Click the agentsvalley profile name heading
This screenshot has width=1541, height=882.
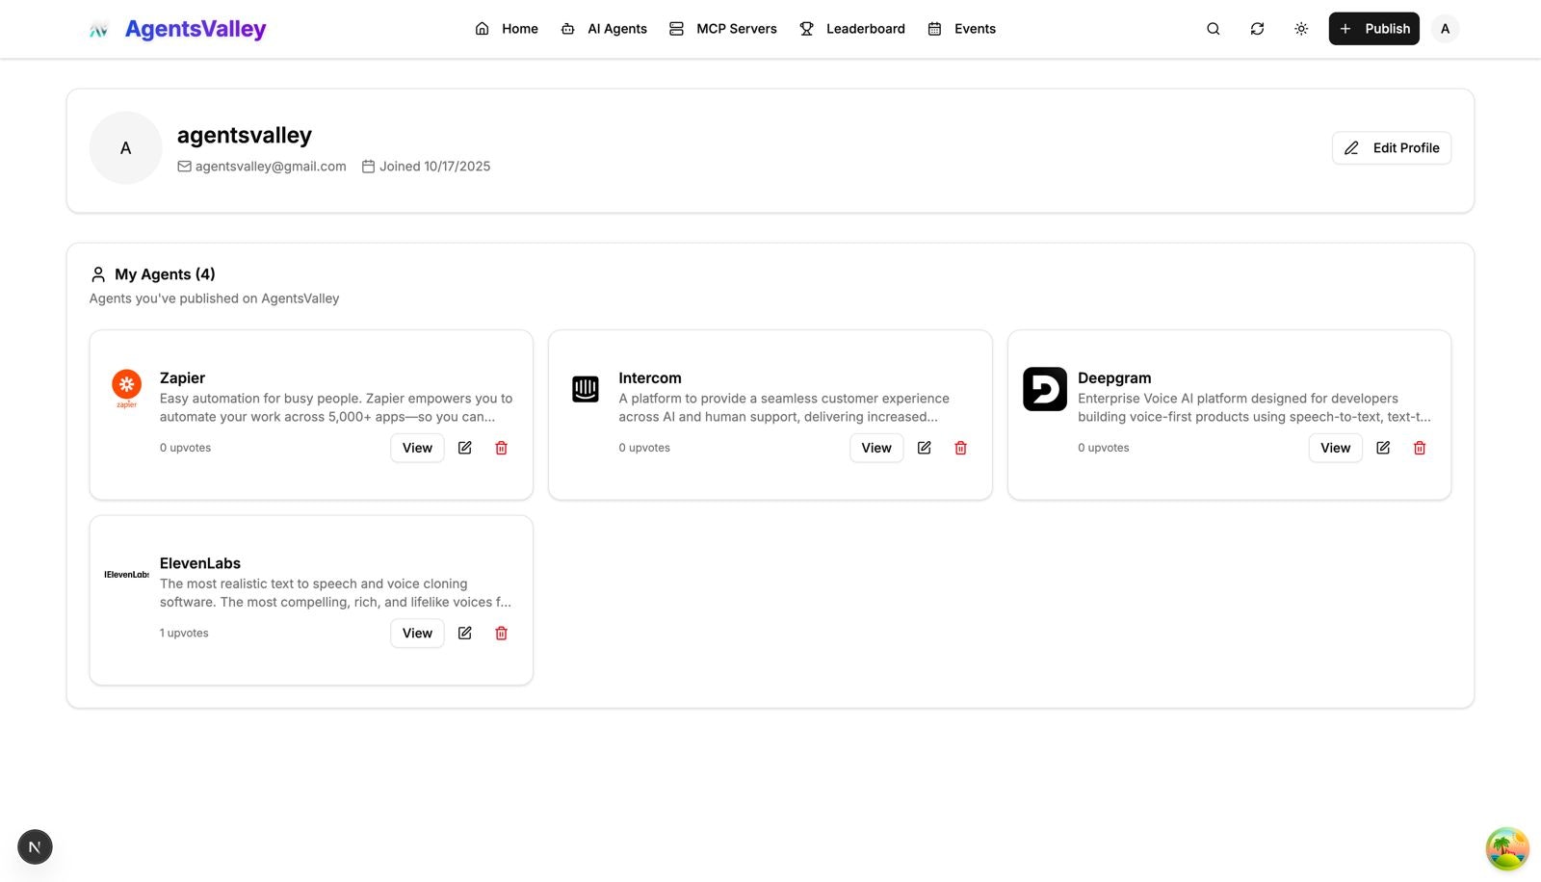click(245, 136)
